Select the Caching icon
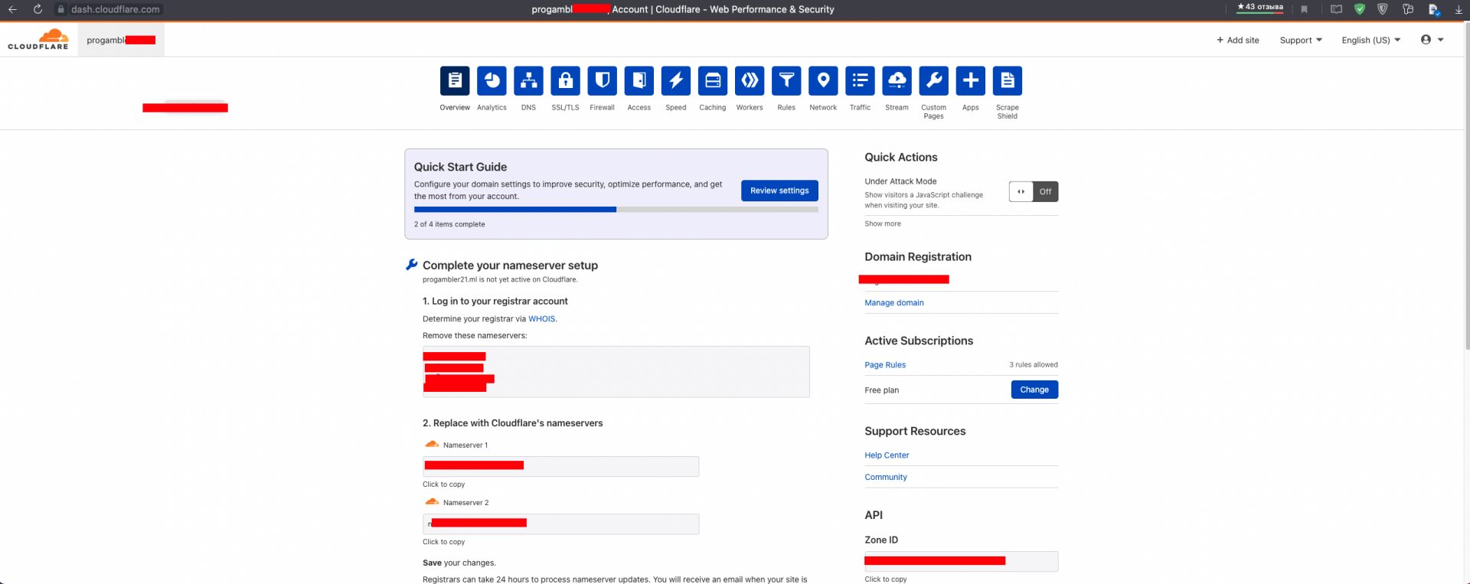Image resolution: width=1470 pixels, height=584 pixels. (x=712, y=81)
